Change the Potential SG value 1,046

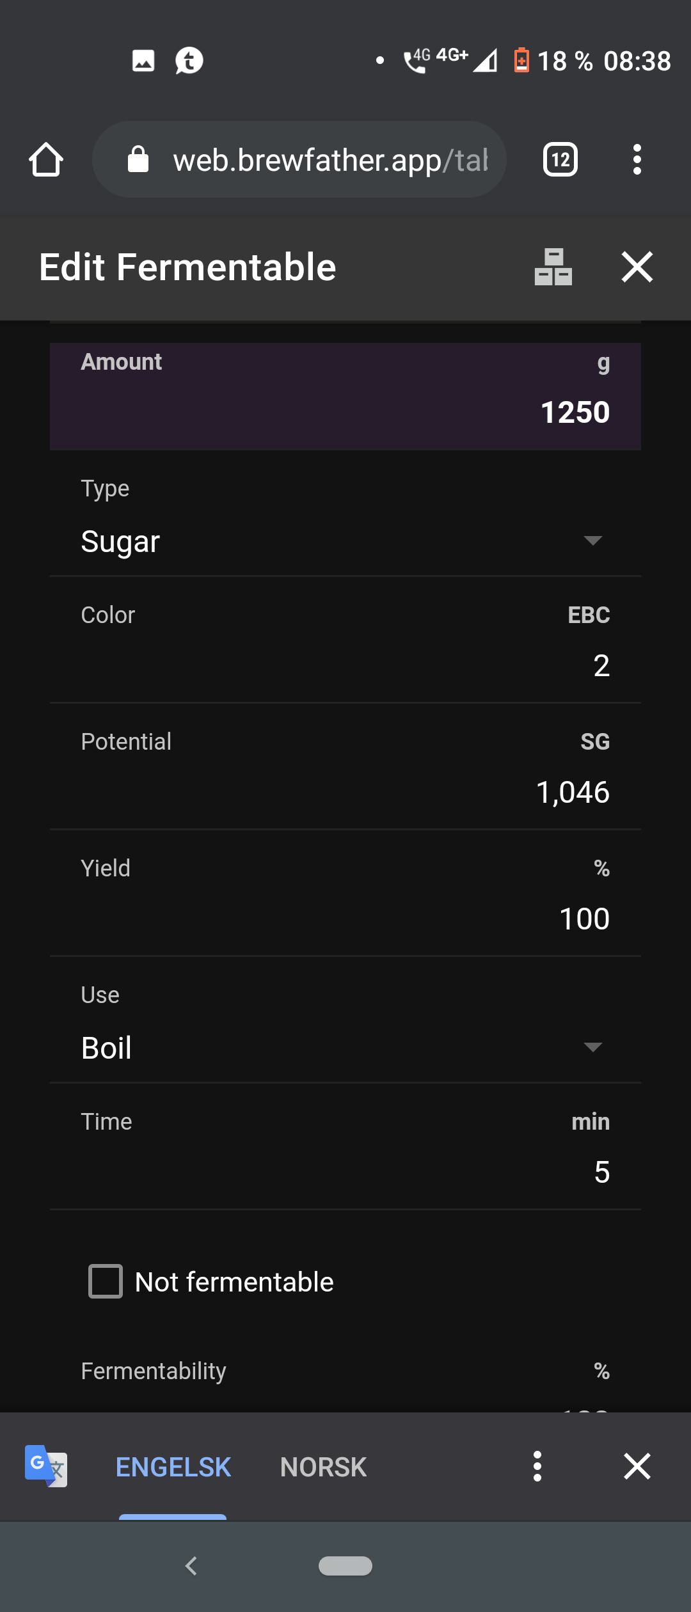click(x=345, y=767)
